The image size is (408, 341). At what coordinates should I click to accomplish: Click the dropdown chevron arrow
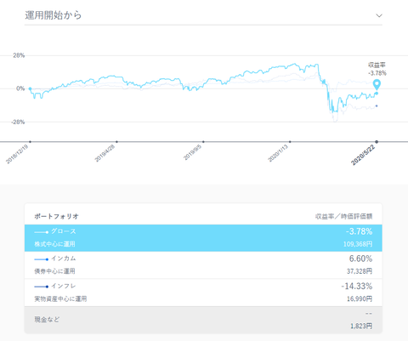tap(379, 15)
